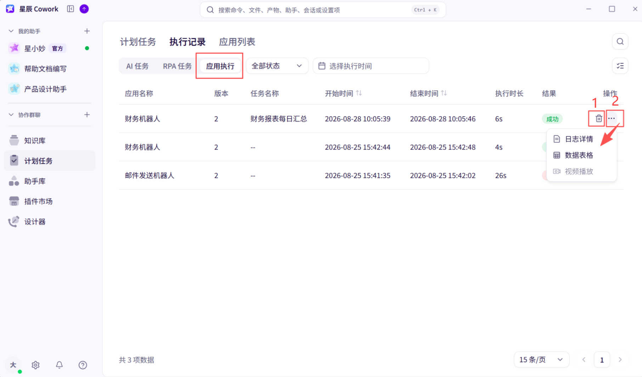Click the purple upgrade arrow icon

[84, 9]
